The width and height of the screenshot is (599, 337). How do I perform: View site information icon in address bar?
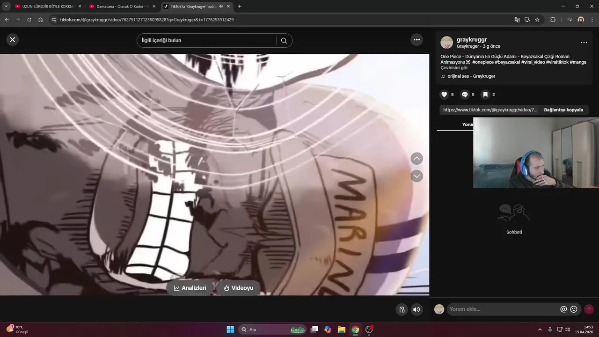pos(54,20)
